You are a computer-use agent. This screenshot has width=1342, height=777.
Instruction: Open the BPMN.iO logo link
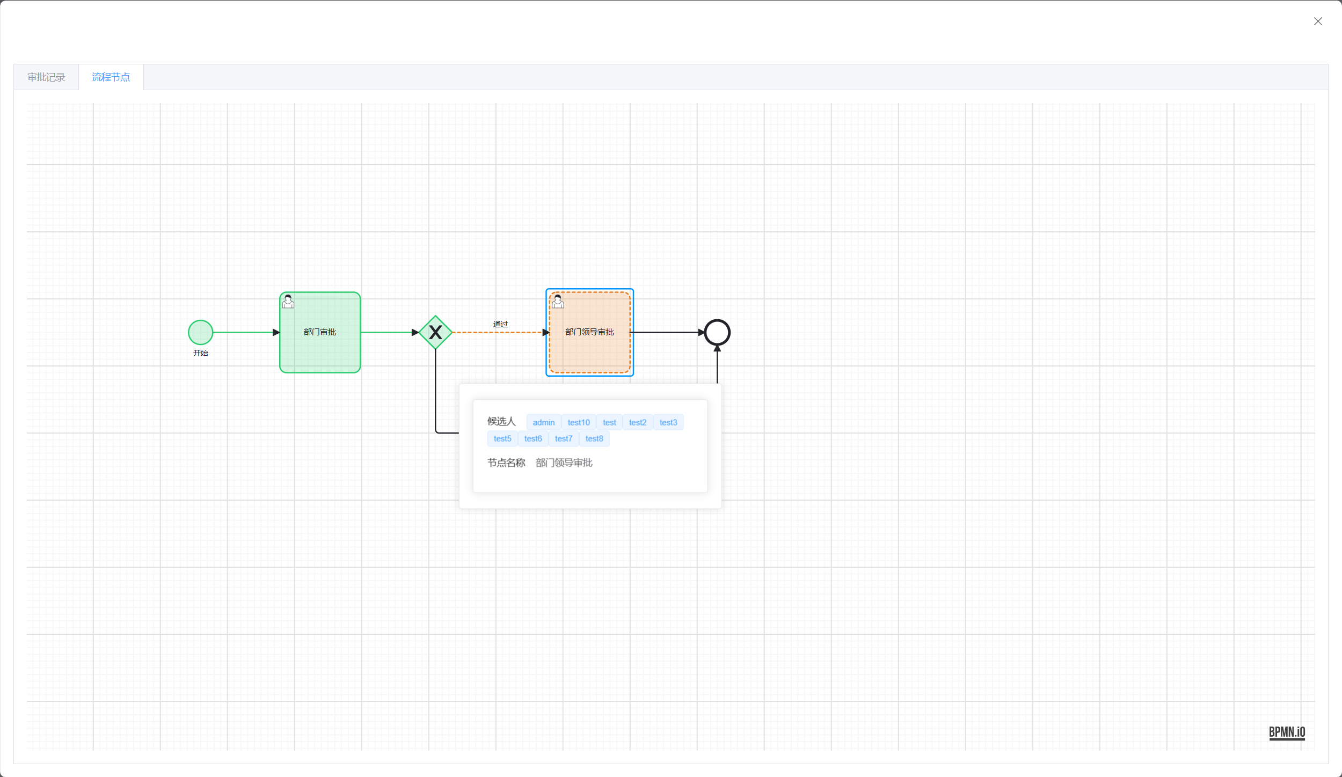[1287, 732]
